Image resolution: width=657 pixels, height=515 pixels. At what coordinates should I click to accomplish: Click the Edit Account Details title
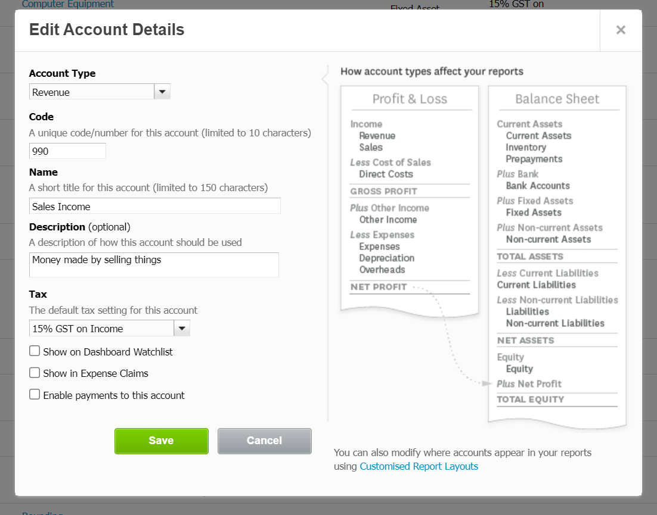pyautogui.click(x=106, y=29)
